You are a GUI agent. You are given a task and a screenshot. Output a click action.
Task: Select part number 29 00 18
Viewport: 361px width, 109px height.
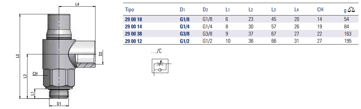(133, 19)
